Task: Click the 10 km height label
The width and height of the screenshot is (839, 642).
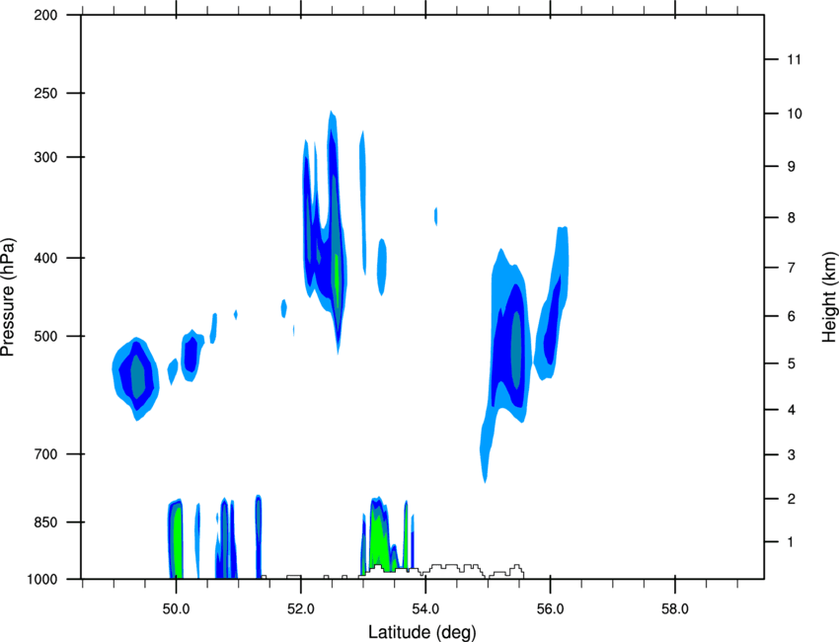Action: click(x=794, y=114)
